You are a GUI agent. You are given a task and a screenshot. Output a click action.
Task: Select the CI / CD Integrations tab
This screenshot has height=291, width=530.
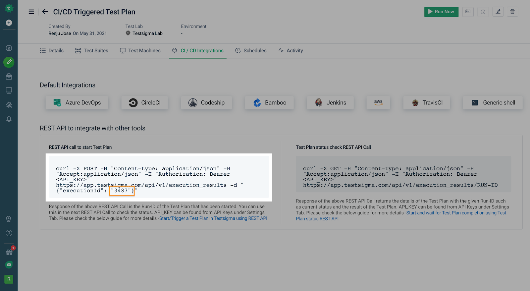click(198, 51)
